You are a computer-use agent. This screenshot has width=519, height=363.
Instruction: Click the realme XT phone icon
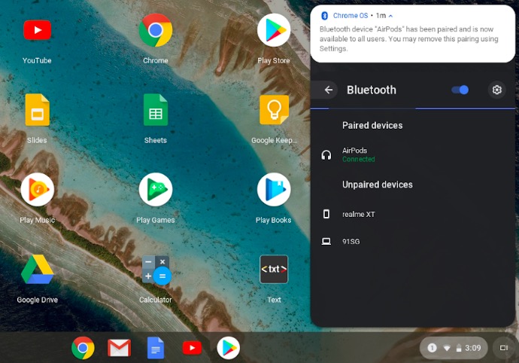(326, 214)
